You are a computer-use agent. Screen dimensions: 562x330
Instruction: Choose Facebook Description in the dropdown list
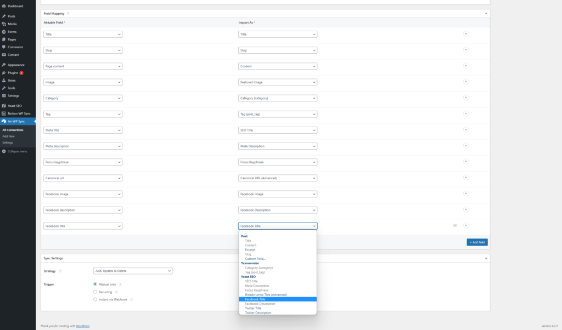277,304
